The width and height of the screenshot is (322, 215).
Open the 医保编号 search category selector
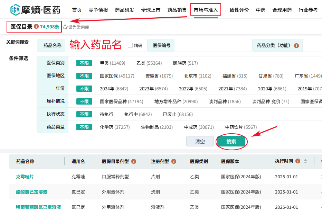pyautogui.click(x=161, y=45)
